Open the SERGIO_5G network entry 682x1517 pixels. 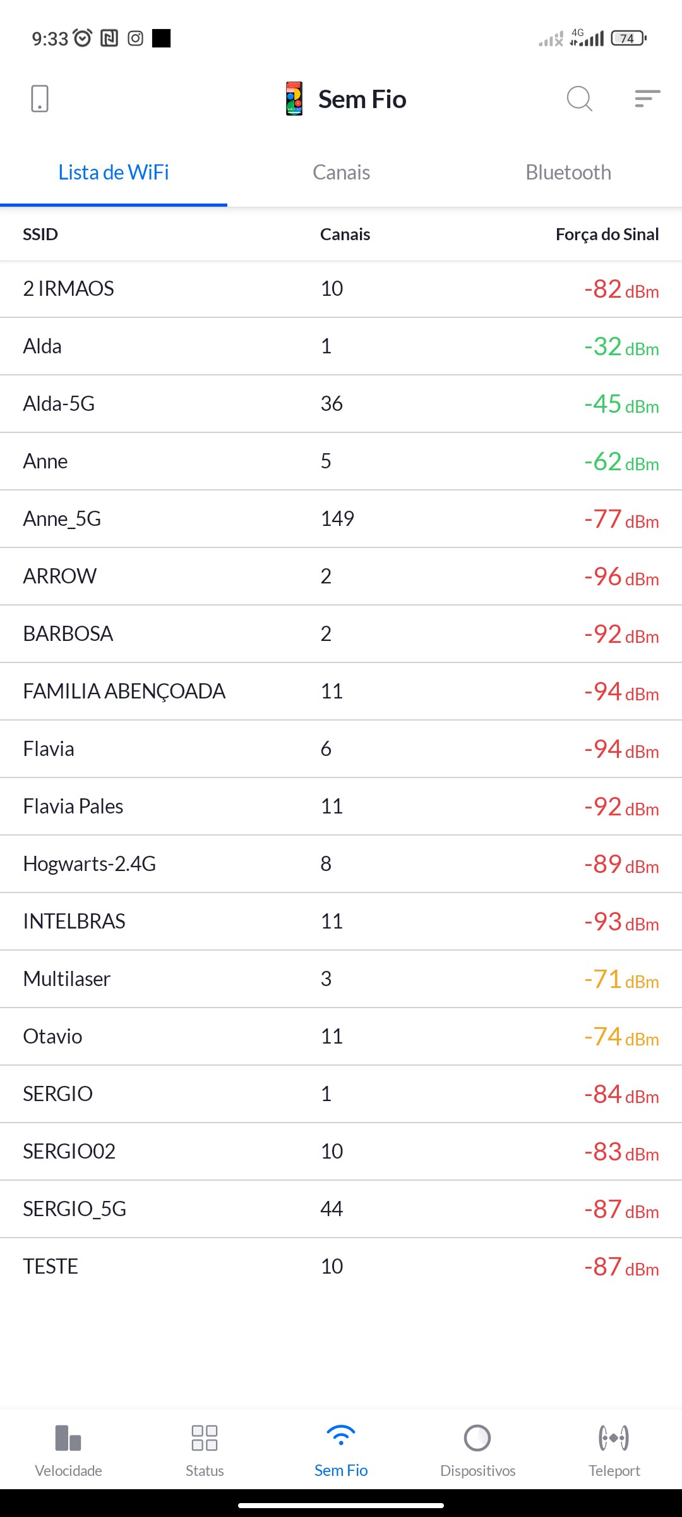pyautogui.click(x=341, y=1209)
